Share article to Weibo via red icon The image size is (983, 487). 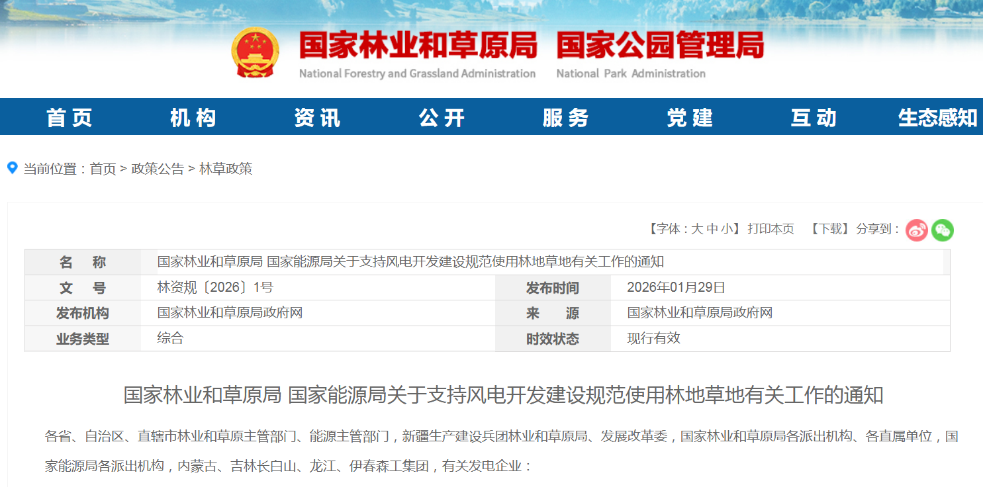point(917,230)
